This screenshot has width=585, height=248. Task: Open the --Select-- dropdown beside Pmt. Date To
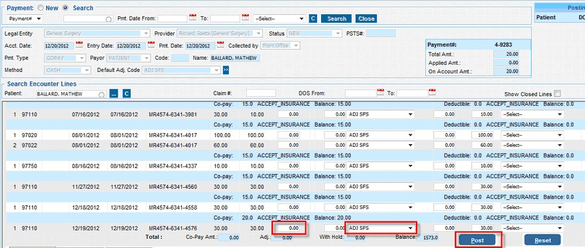[x=279, y=18]
